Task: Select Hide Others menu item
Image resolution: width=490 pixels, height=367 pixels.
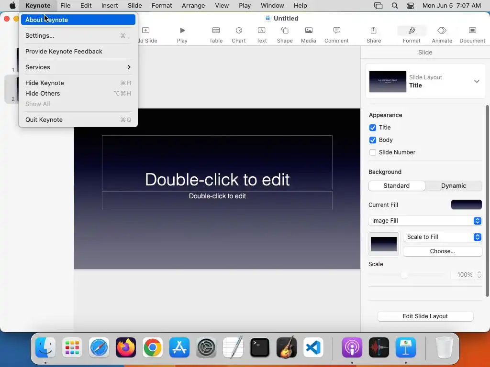Action: coord(78,94)
